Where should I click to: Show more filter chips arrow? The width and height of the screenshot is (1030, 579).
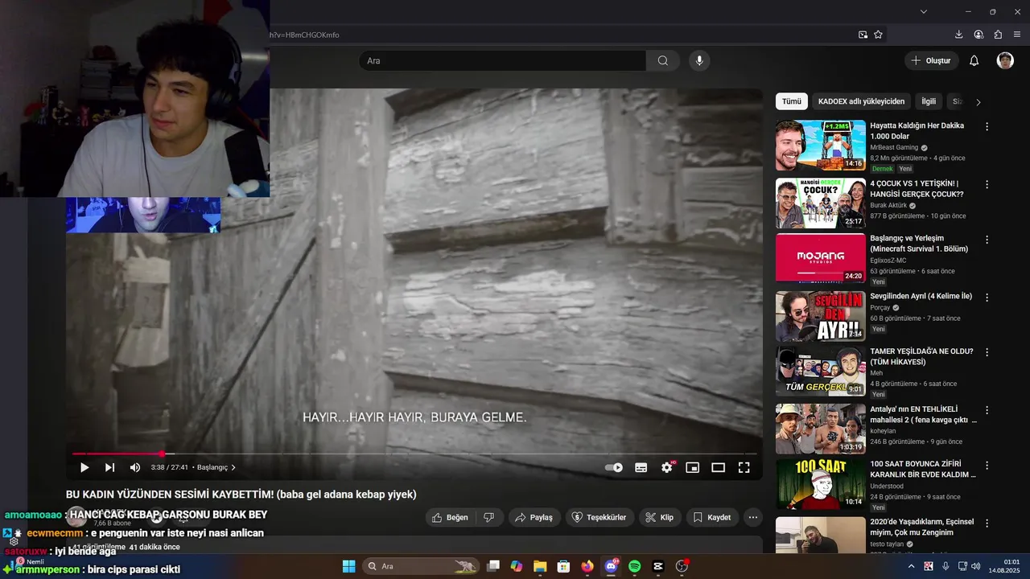point(978,102)
